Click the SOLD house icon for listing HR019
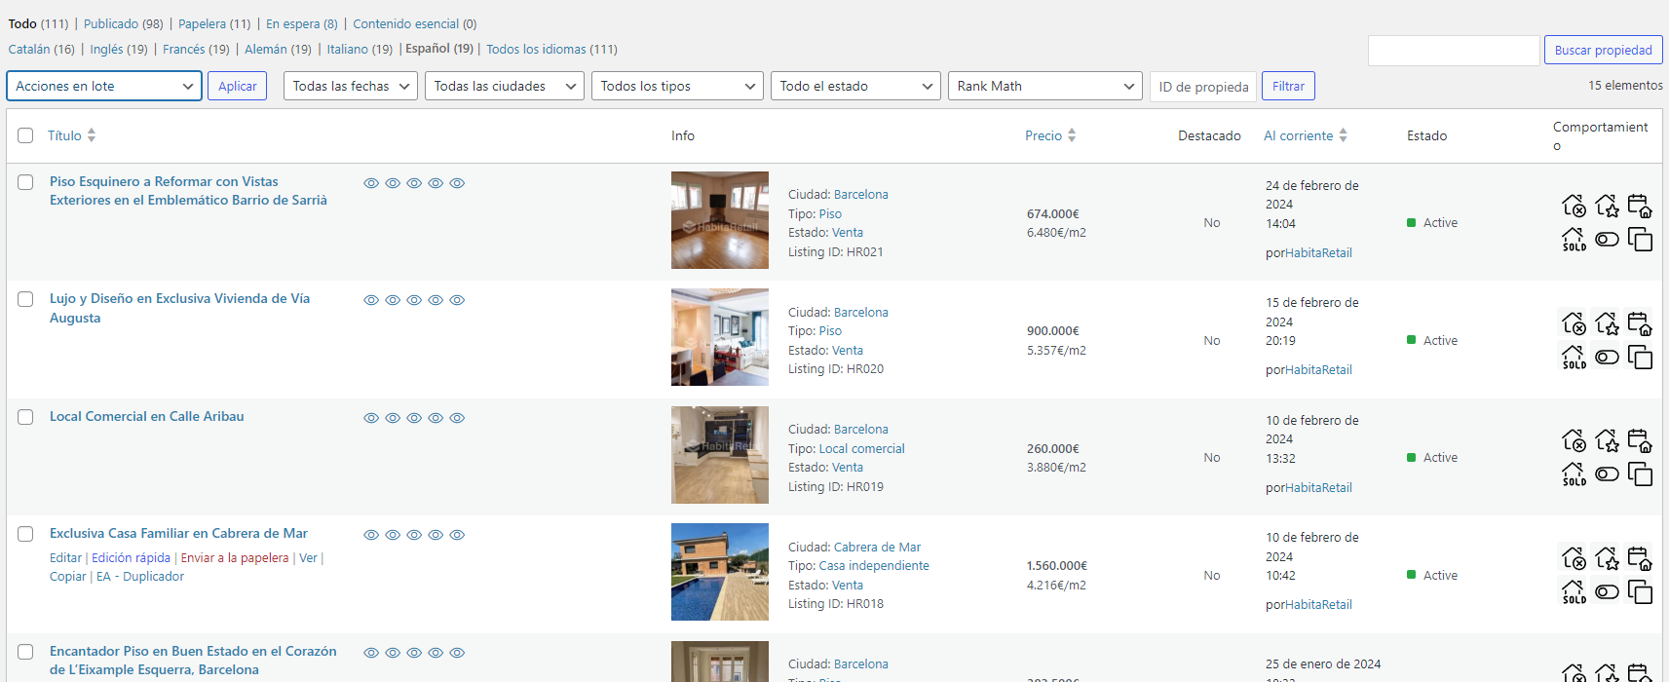The height and width of the screenshot is (682, 1669). tap(1574, 474)
